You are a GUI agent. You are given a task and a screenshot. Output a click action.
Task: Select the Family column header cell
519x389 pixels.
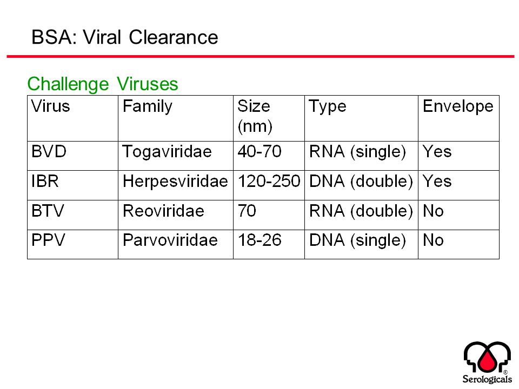click(x=176, y=118)
